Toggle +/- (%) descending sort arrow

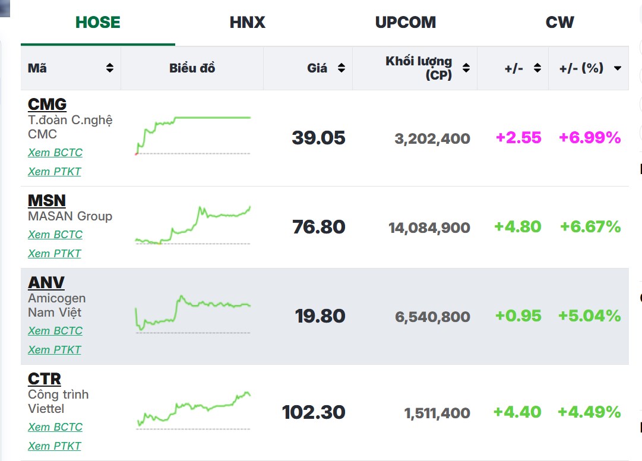pyautogui.click(x=617, y=68)
